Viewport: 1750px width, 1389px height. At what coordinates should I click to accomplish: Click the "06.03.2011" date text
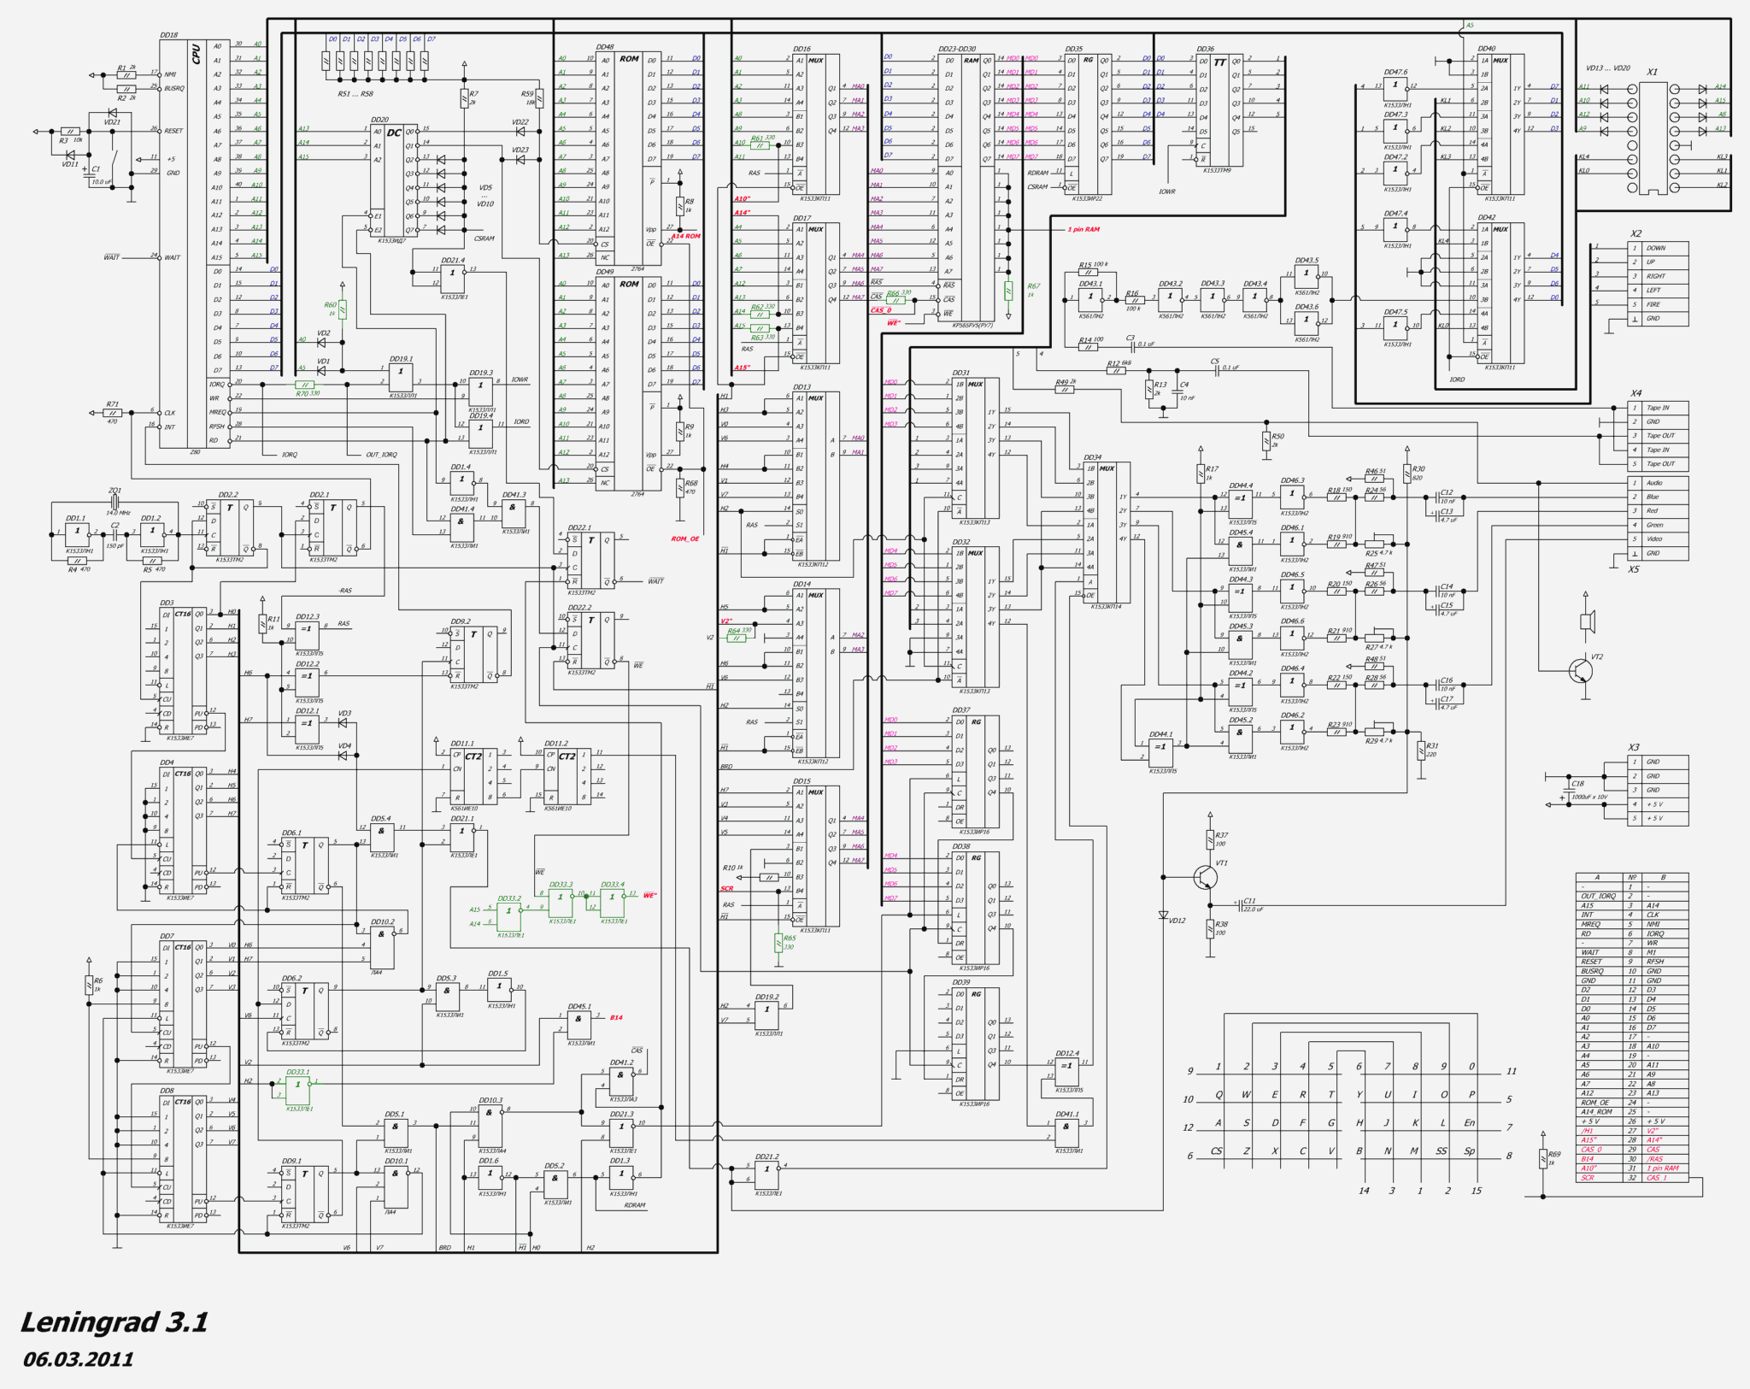tap(79, 1359)
